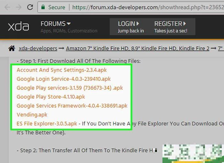Click into the browser address bar URL

148,7
